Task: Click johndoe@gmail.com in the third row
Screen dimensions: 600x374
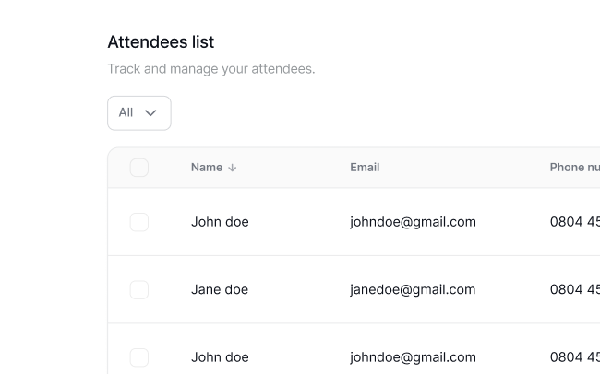Action: tap(413, 357)
